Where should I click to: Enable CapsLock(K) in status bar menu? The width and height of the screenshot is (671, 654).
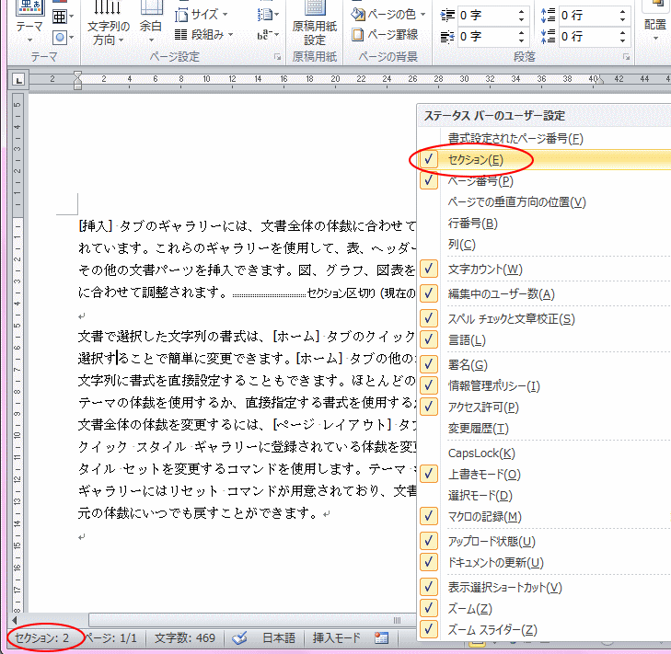544,453
